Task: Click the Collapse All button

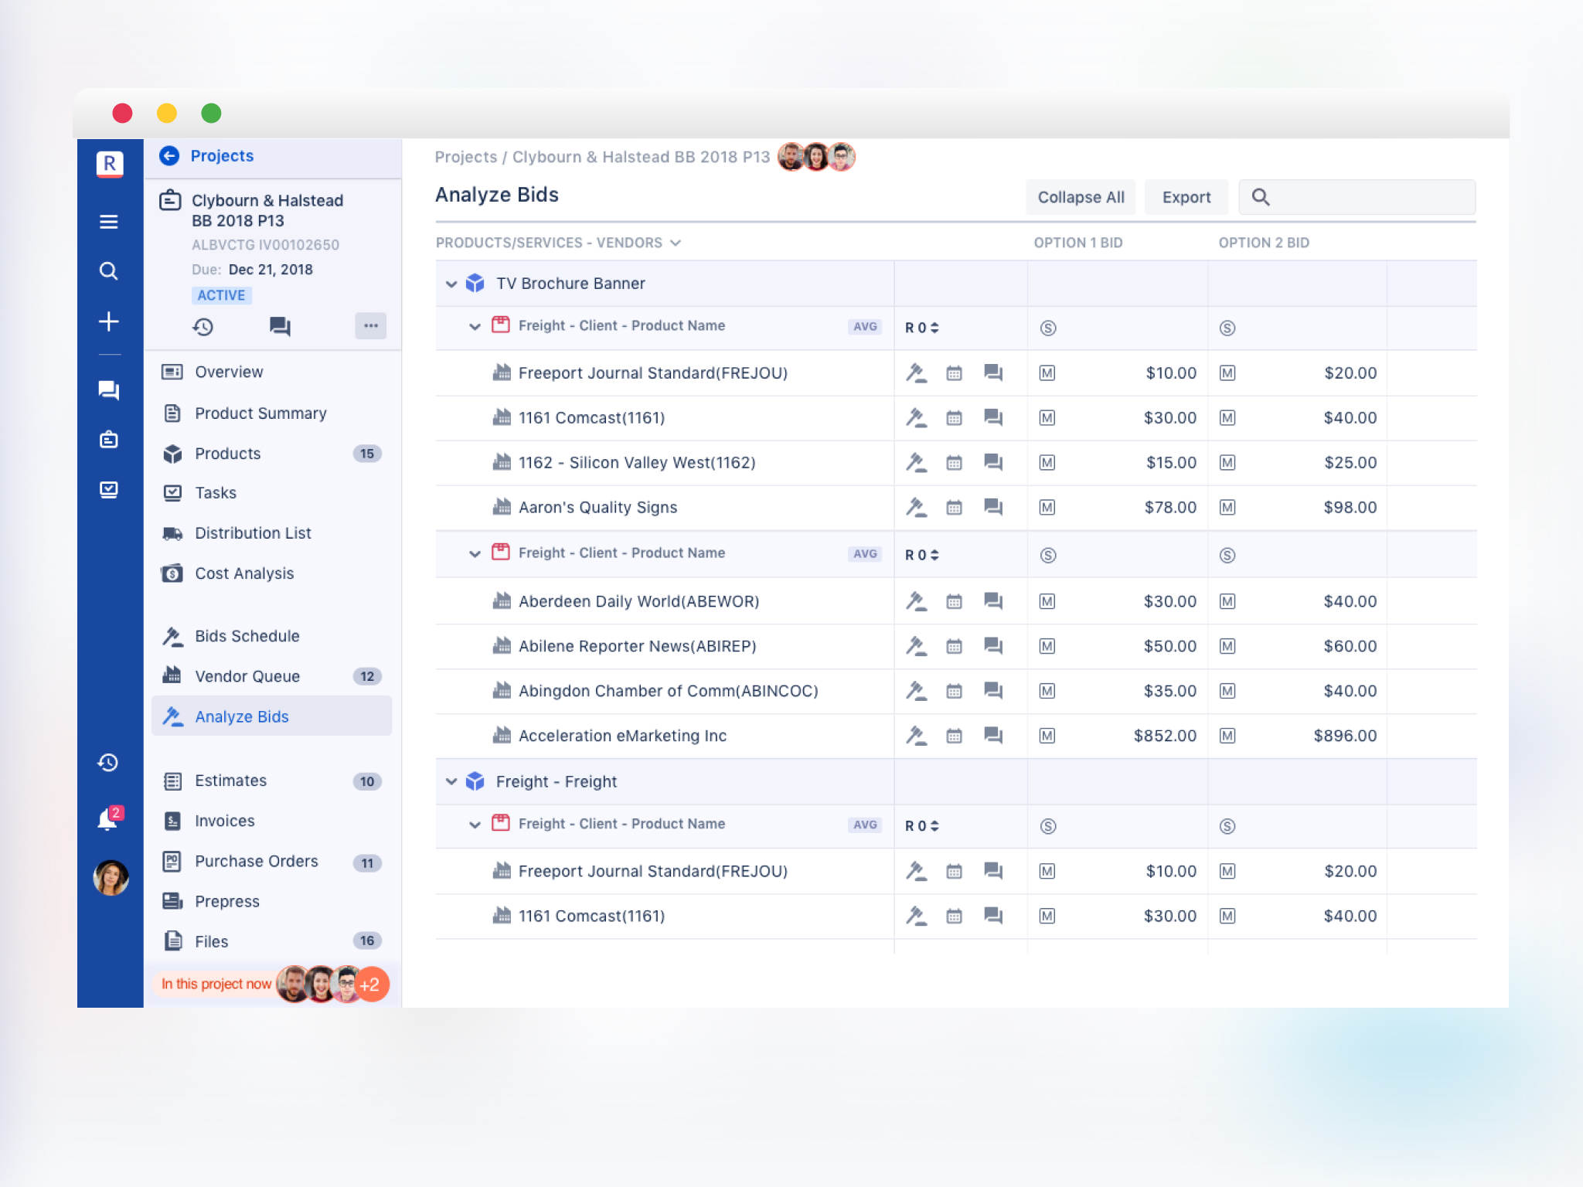Action: [x=1081, y=197]
